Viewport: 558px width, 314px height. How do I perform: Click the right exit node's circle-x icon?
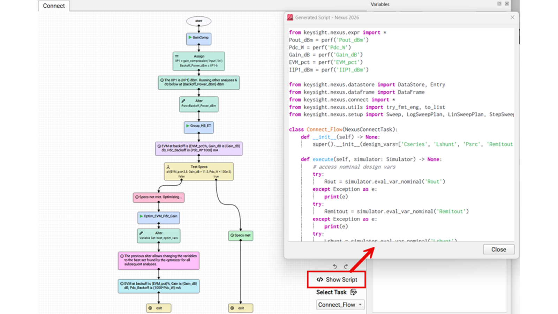[x=232, y=308]
